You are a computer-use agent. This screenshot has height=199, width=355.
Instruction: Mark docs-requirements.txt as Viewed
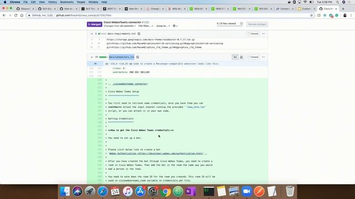click(253, 34)
